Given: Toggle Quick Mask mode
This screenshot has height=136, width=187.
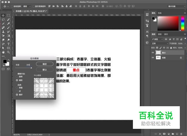Looking at the screenshot, I should coord(3,69).
